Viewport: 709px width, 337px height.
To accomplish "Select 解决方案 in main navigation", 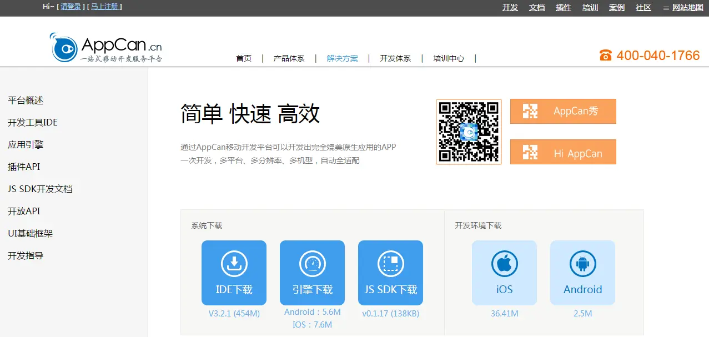I will click(343, 58).
